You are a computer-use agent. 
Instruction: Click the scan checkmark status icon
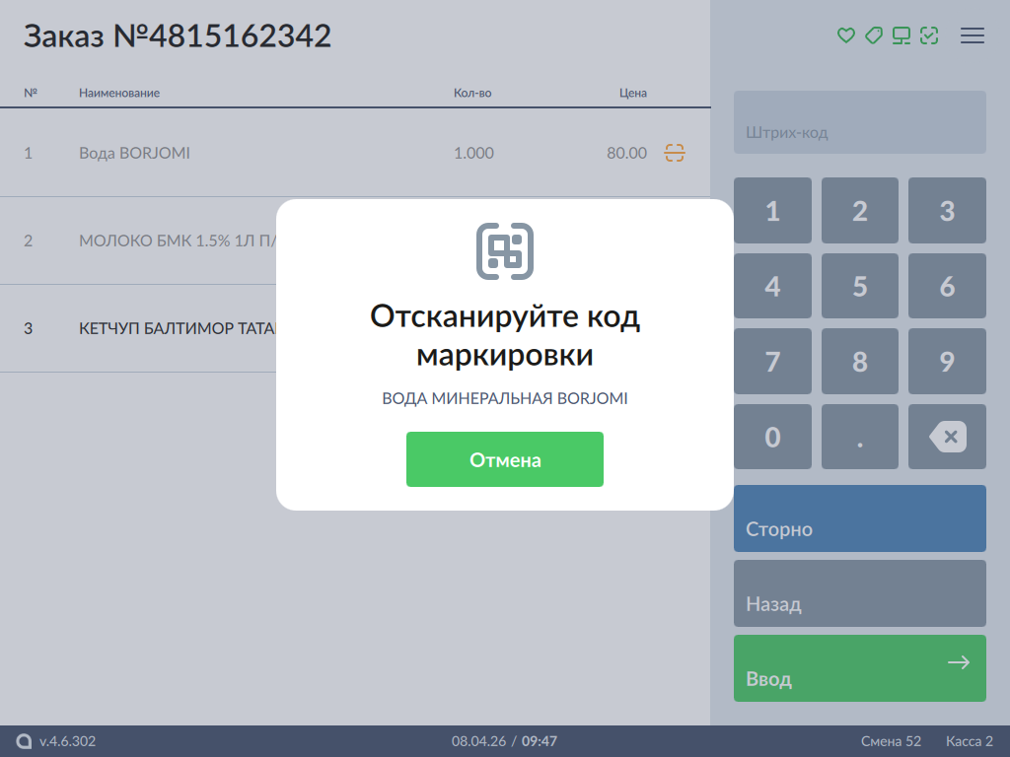pos(928,35)
